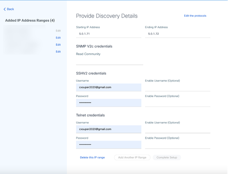
Task: Select the SNMP V2c credentials heading
Action: pyautogui.click(x=94, y=46)
